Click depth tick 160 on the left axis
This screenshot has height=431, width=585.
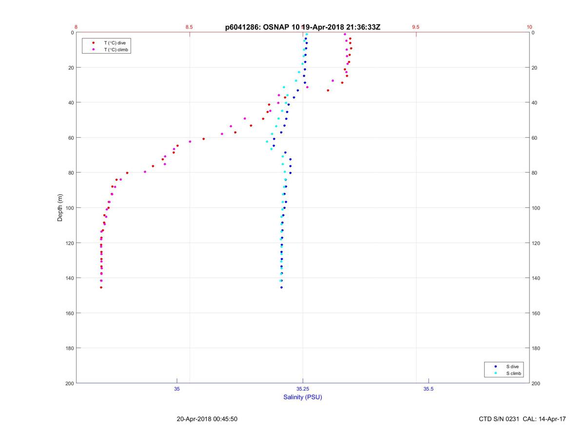coord(69,313)
